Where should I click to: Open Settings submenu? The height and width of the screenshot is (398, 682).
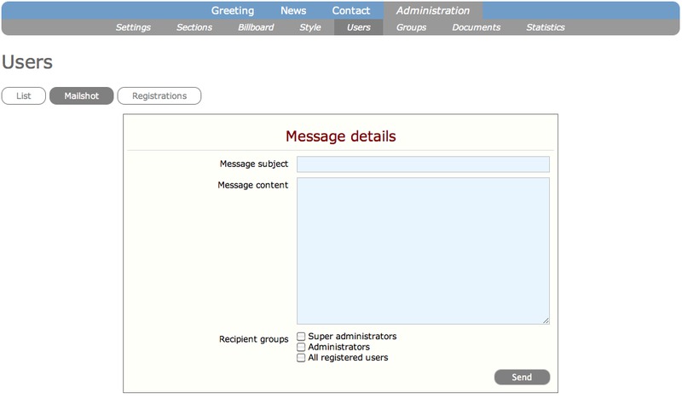133,27
